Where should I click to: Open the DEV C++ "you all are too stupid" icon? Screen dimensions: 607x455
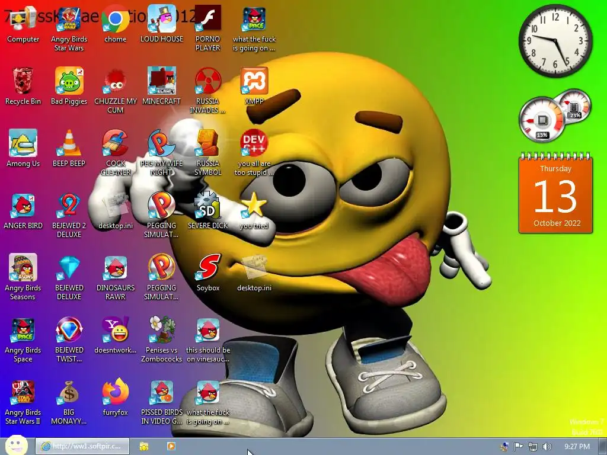254,153
